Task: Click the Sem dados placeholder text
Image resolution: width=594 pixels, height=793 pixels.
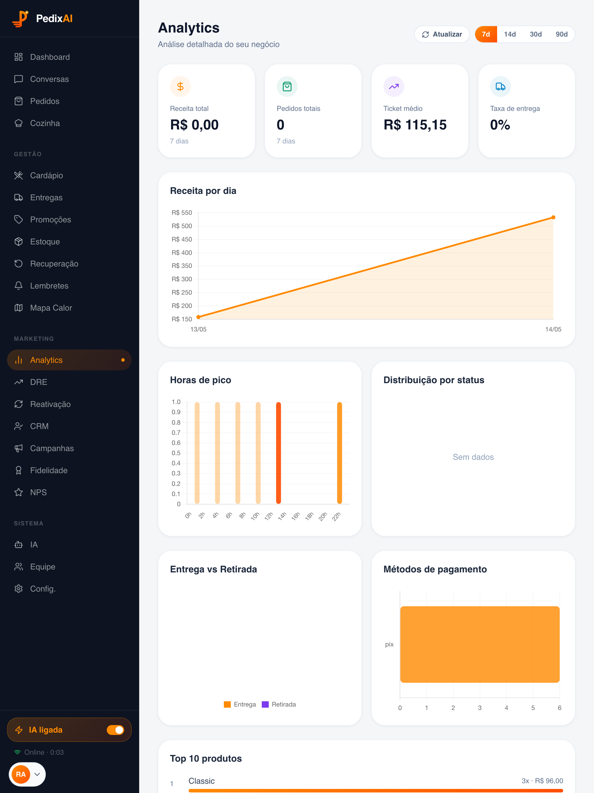Action: [473, 457]
